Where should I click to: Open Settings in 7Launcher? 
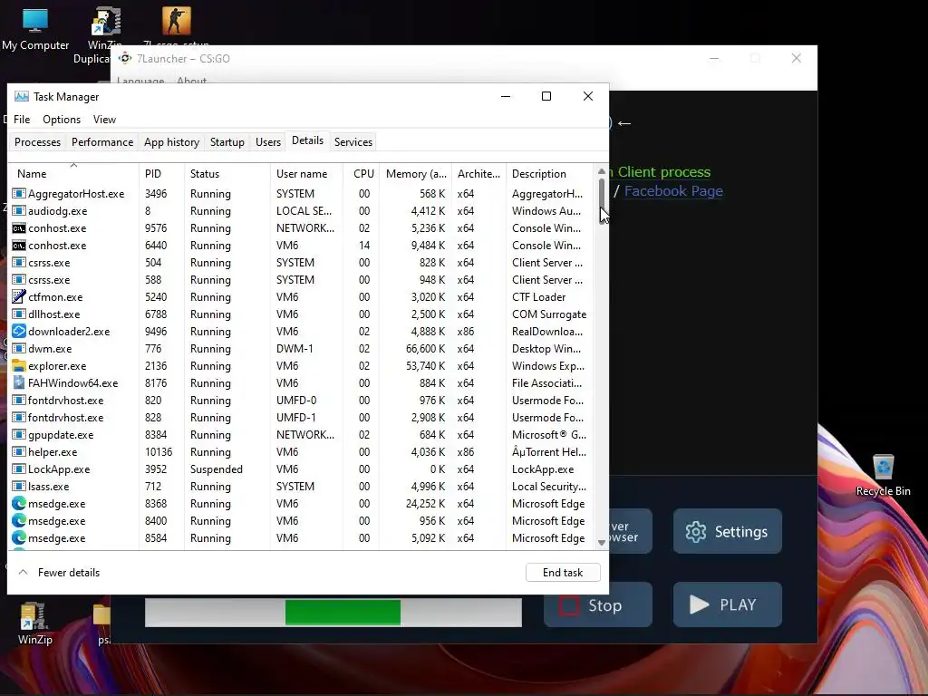pos(728,531)
